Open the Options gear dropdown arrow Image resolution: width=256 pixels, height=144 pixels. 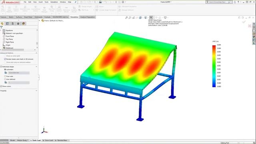coord(125,2)
